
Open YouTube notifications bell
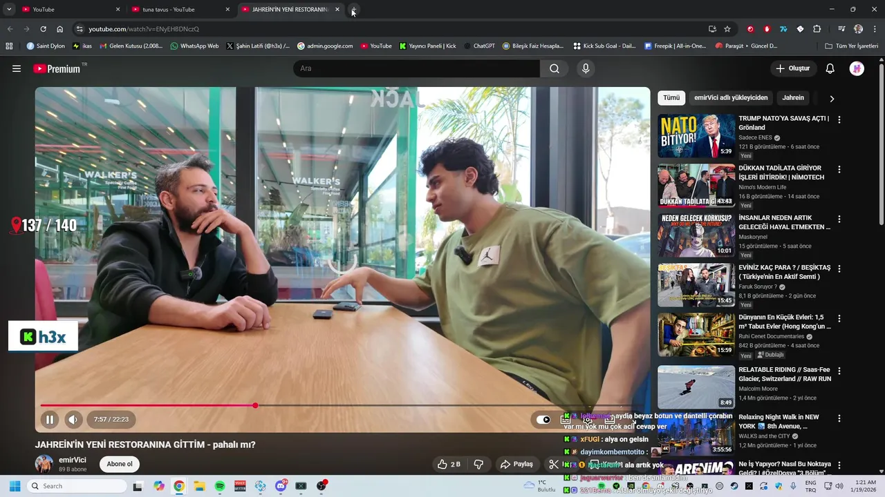tap(830, 68)
